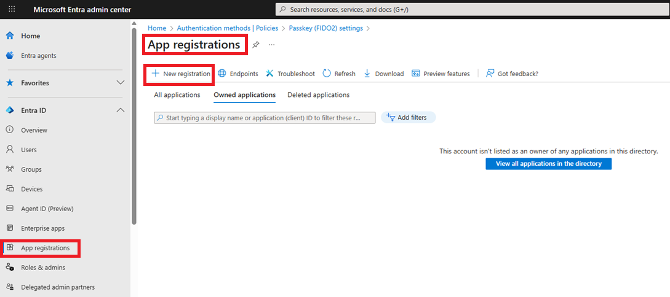This screenshot has width=670, height=297.
Task: Click the Users person icon
Action: tap(10, 150)
